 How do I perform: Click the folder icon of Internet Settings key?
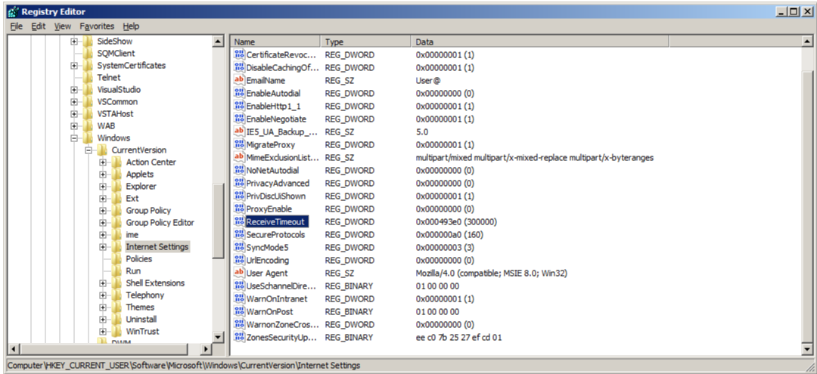(116, 246)
